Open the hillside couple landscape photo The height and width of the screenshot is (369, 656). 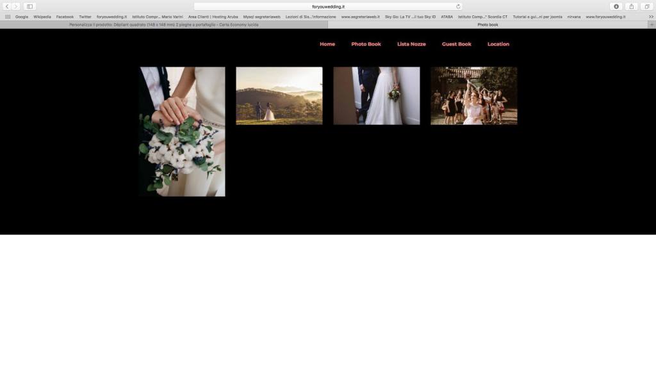click(279, 95)
